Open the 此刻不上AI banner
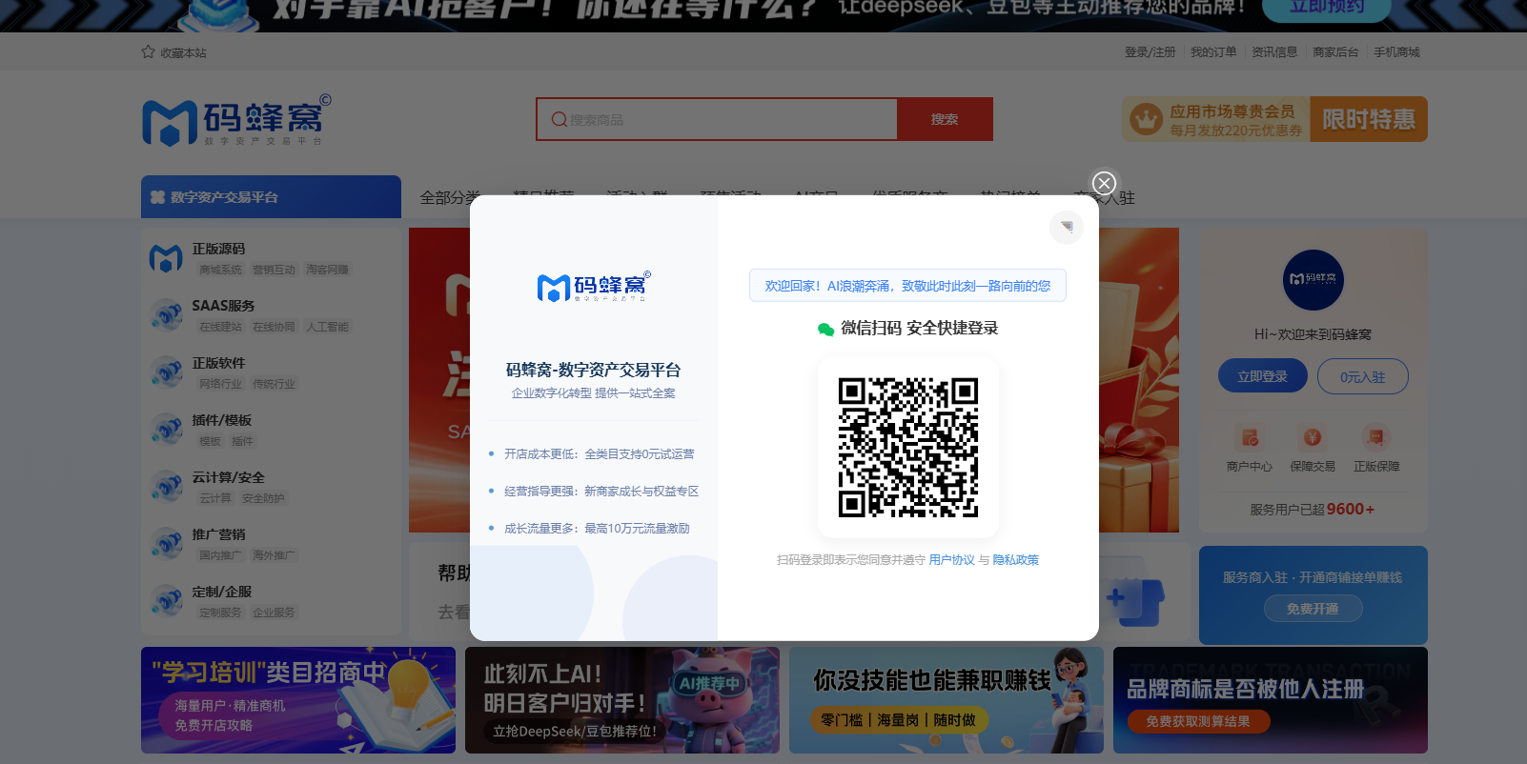Viewport: 1527px width, 764px height. pyautogui.click(x=622, y=700)
